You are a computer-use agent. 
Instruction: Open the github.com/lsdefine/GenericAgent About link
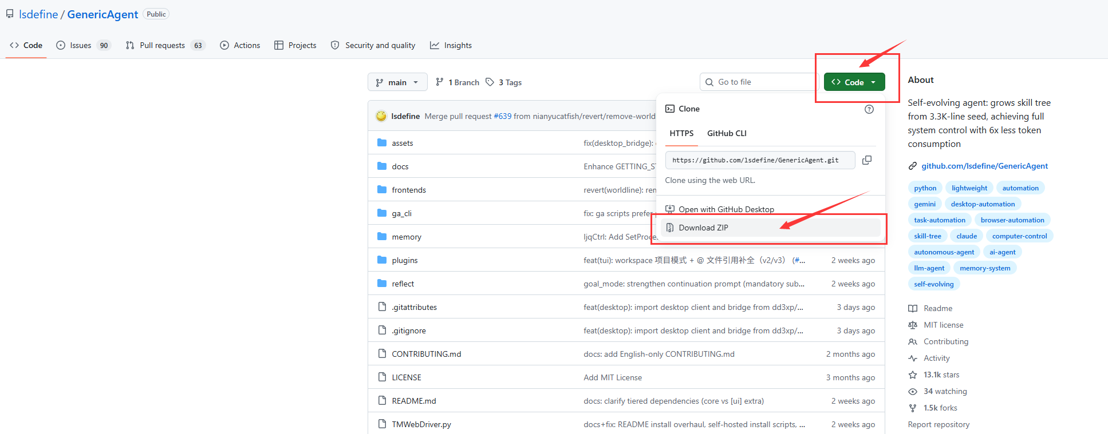pyautogui.click(x=984, y=166)
